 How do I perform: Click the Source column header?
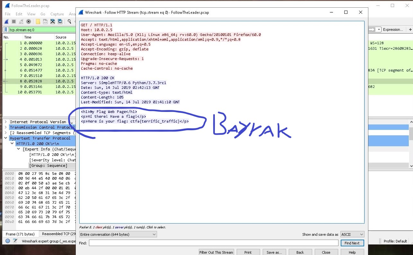tap(61, 37)
